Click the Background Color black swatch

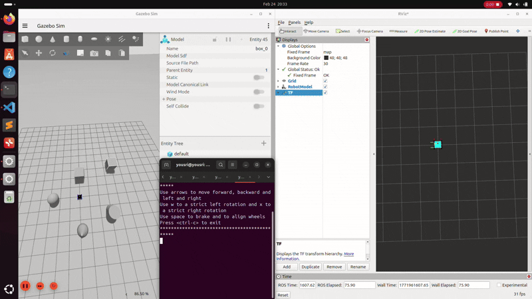(x=326, y=58)
